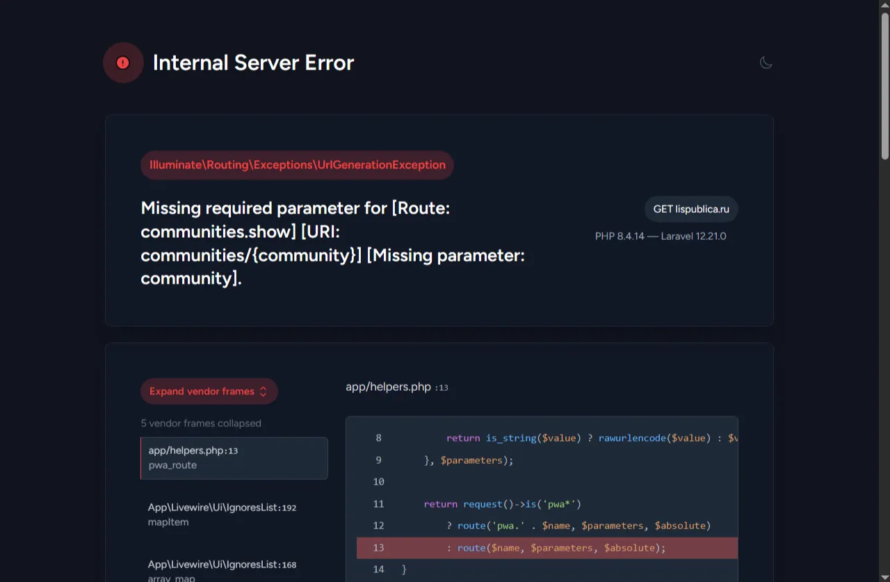Click the UrlGenerationException class badge
The image size is (890, 582).
point(297,165)
